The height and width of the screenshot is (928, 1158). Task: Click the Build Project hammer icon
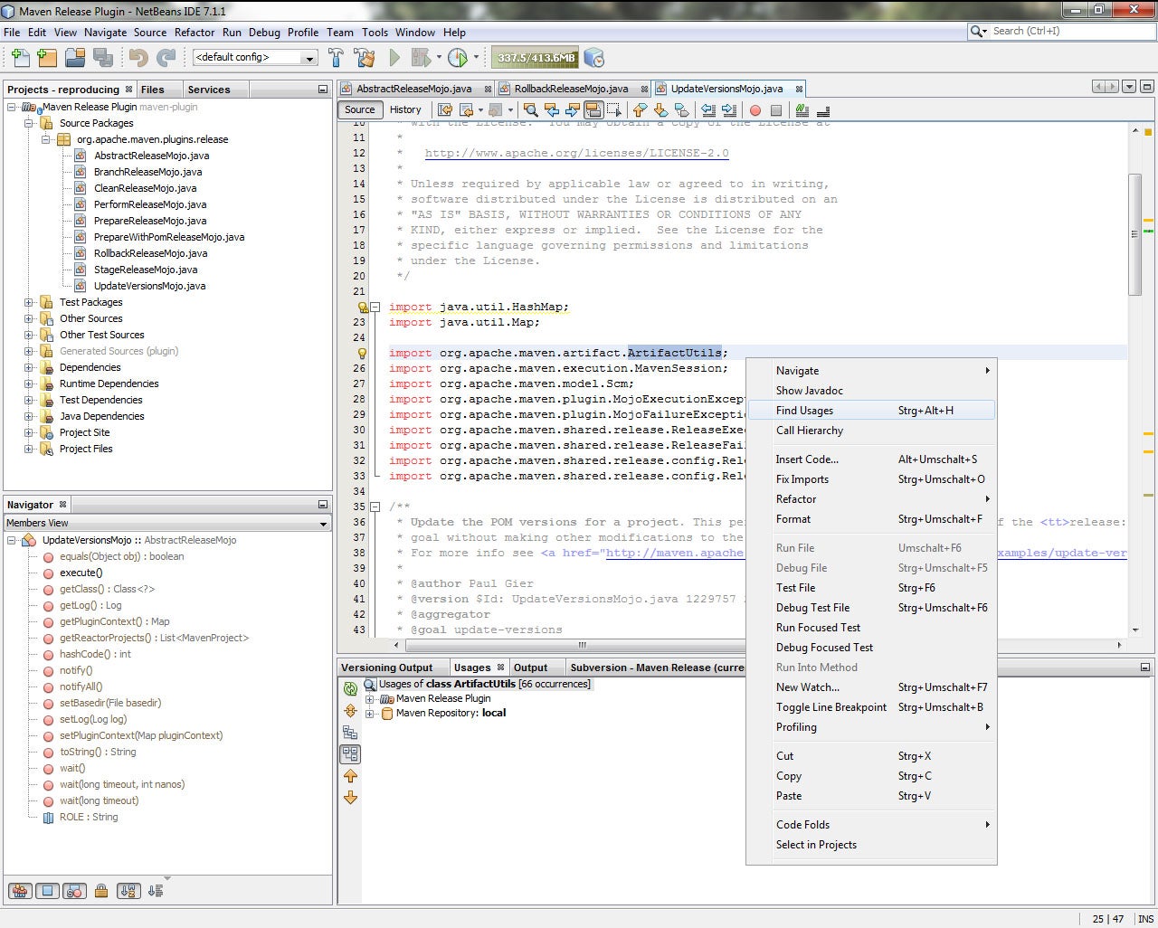pos(336,58)
